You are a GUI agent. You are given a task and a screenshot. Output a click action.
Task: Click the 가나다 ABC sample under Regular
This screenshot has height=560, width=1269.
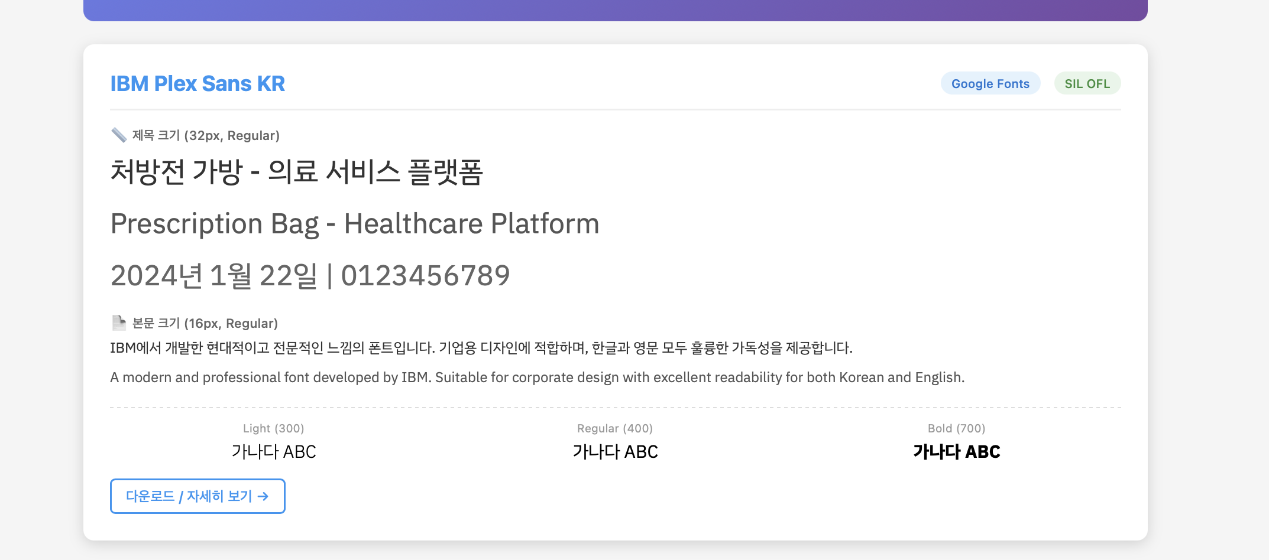click(x=615, y=452)
